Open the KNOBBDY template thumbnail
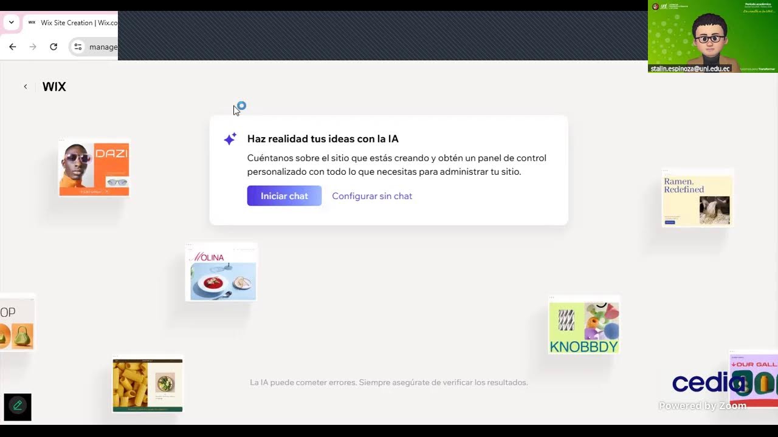This screenshot has height=437, width=778. (x=583, y=325)
